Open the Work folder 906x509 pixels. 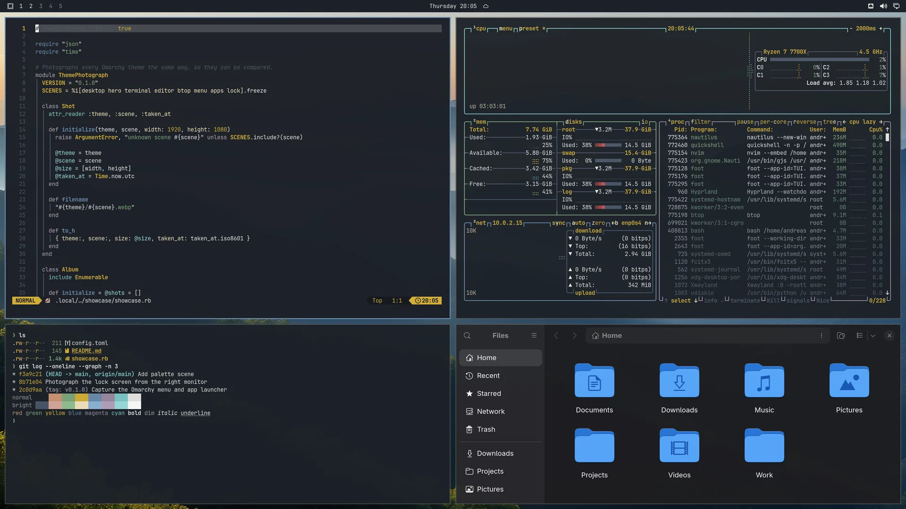[x=764, y=453]
